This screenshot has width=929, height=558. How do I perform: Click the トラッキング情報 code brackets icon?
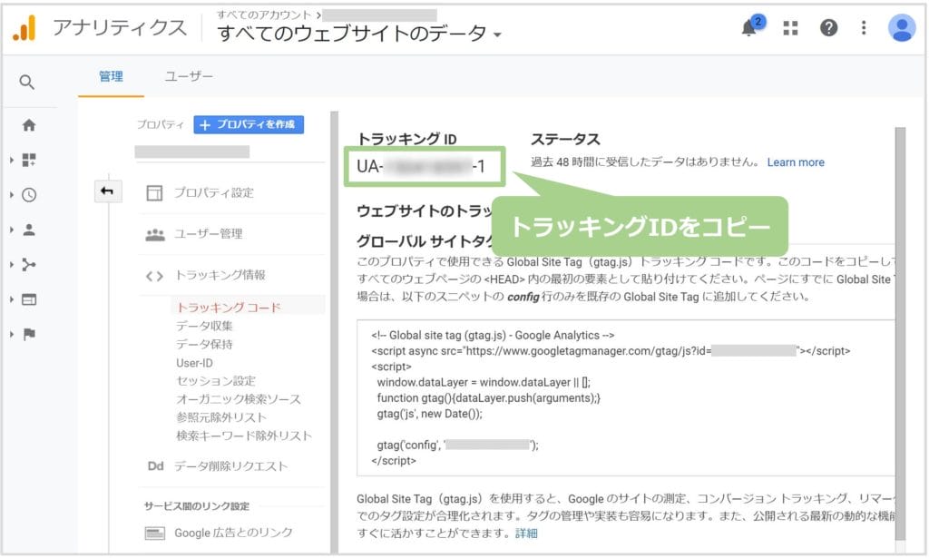(x=154, y=276)
